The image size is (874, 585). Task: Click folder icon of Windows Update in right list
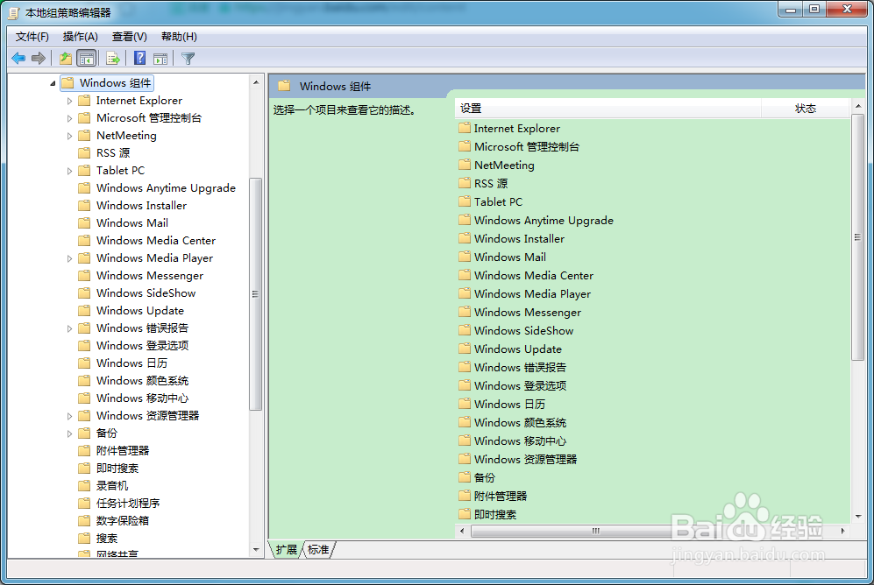(465, 349)
